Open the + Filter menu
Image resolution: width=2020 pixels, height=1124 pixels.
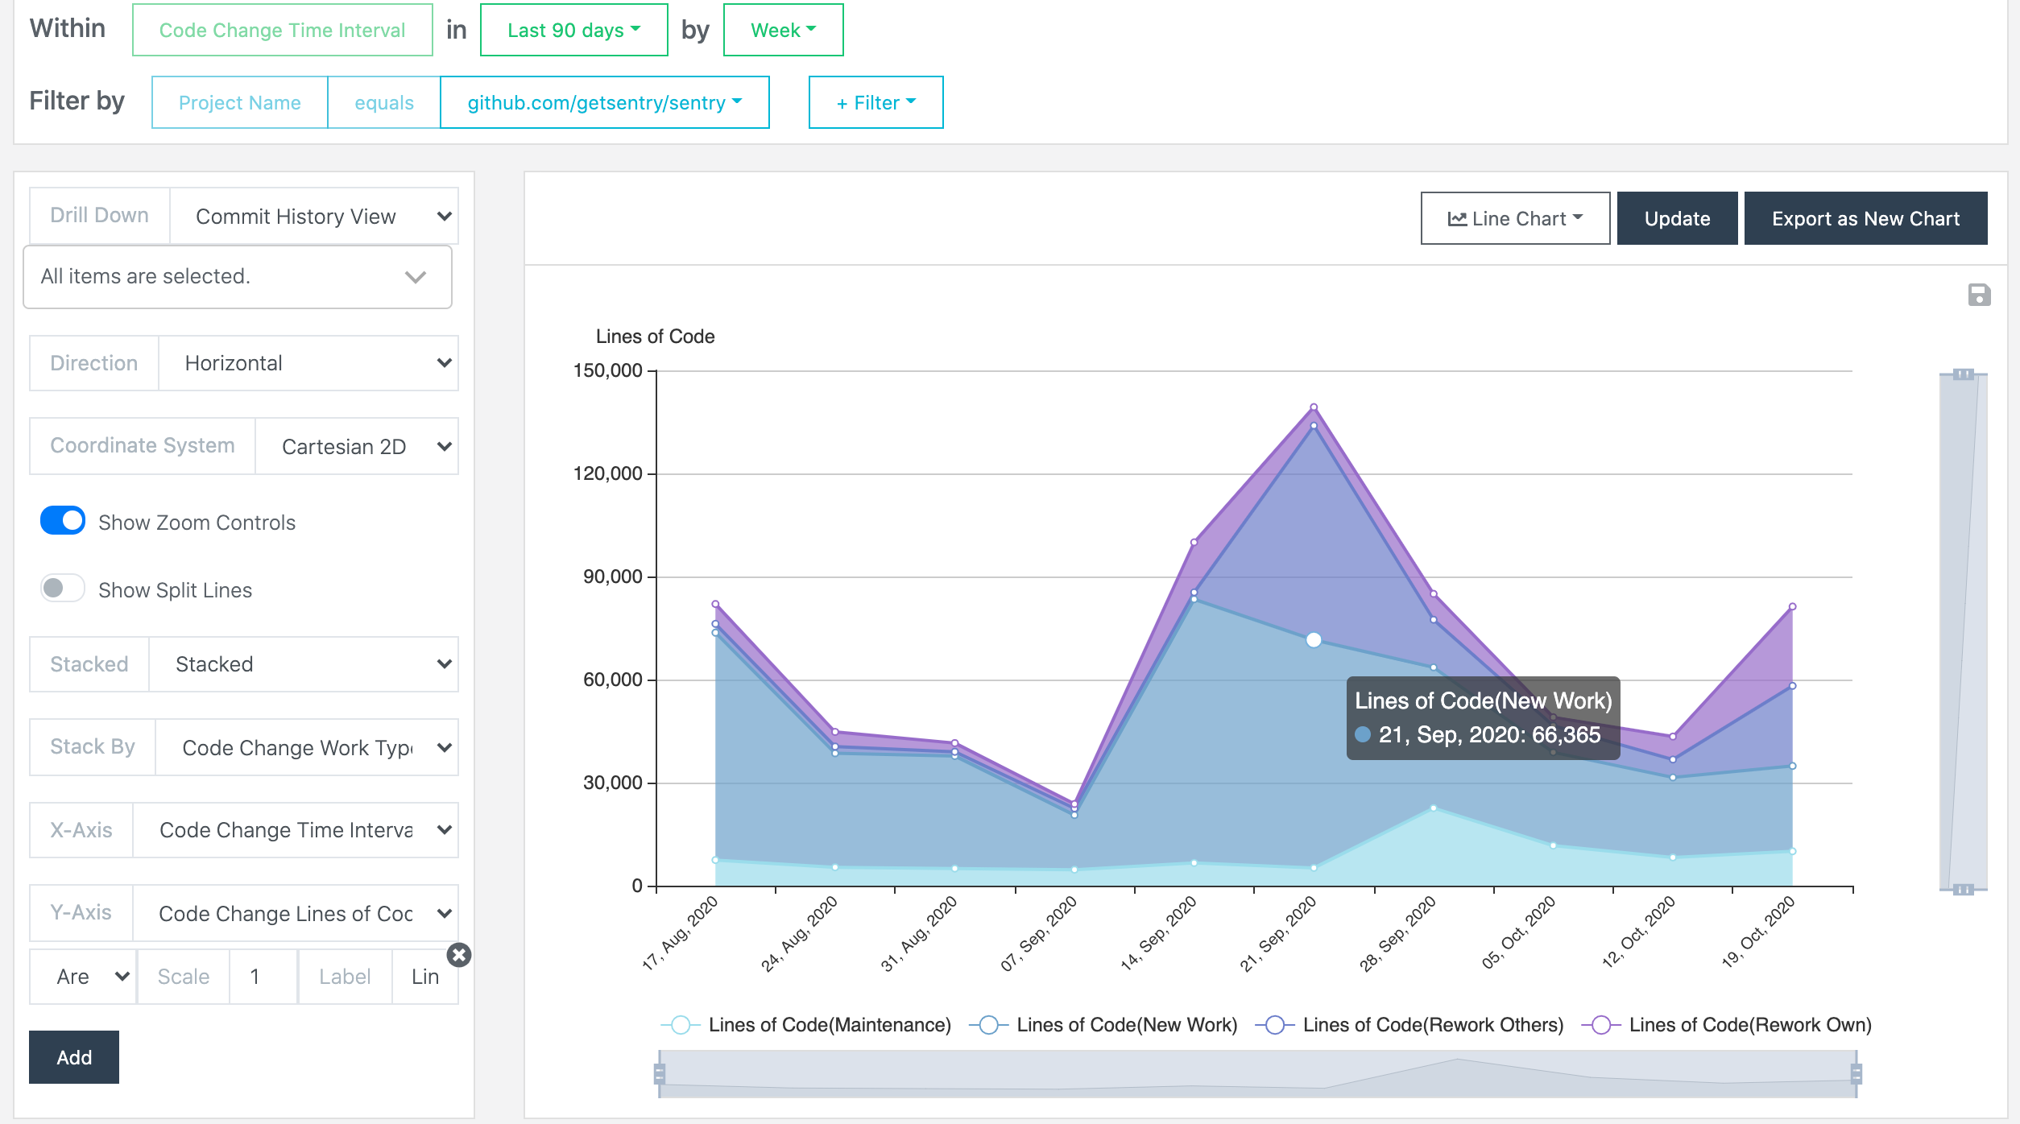point(875,102)
